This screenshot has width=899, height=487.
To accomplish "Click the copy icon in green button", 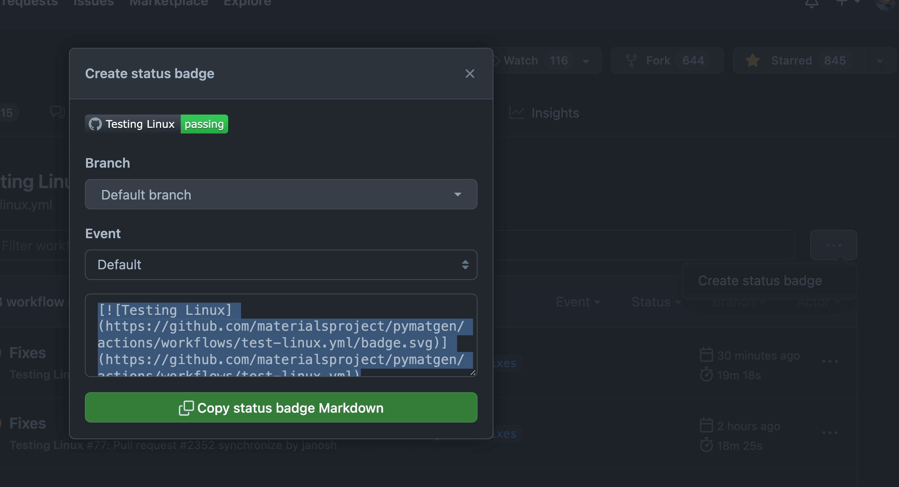I will click(x=186, y=408).
